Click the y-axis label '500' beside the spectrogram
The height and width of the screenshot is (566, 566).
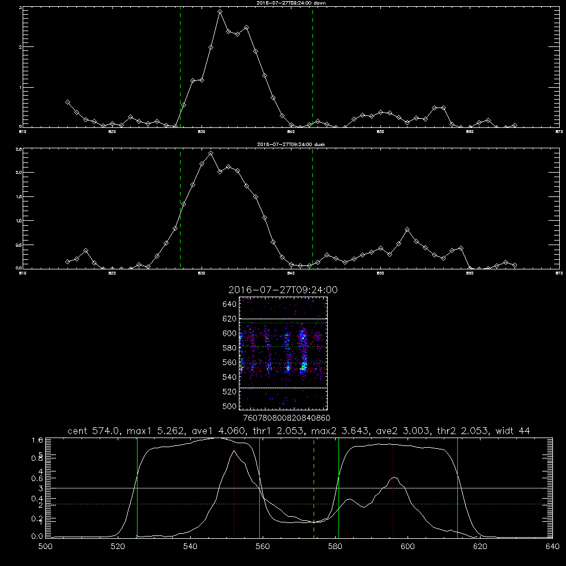(230, 406)
